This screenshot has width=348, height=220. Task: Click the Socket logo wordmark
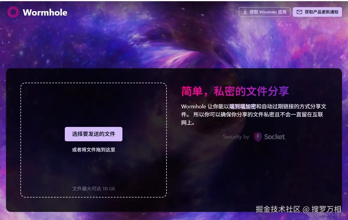click(x=274, y=136)
